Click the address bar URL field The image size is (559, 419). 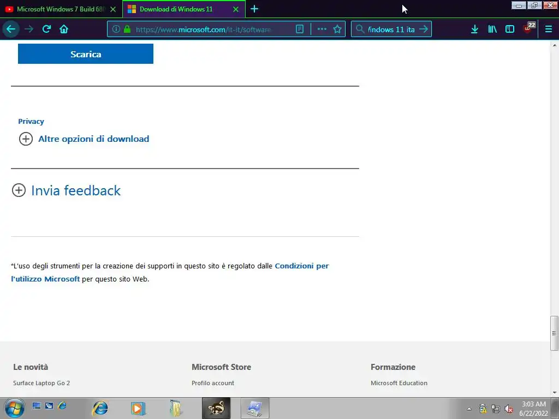[x=203, y=29]
